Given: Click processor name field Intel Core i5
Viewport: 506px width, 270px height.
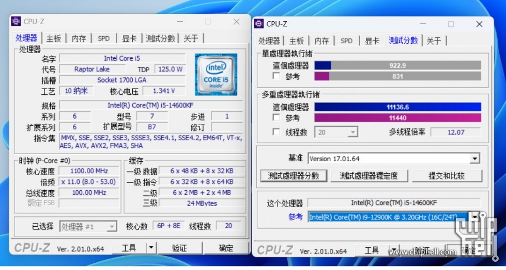Looking at the screenshot, I should (122, 58).
